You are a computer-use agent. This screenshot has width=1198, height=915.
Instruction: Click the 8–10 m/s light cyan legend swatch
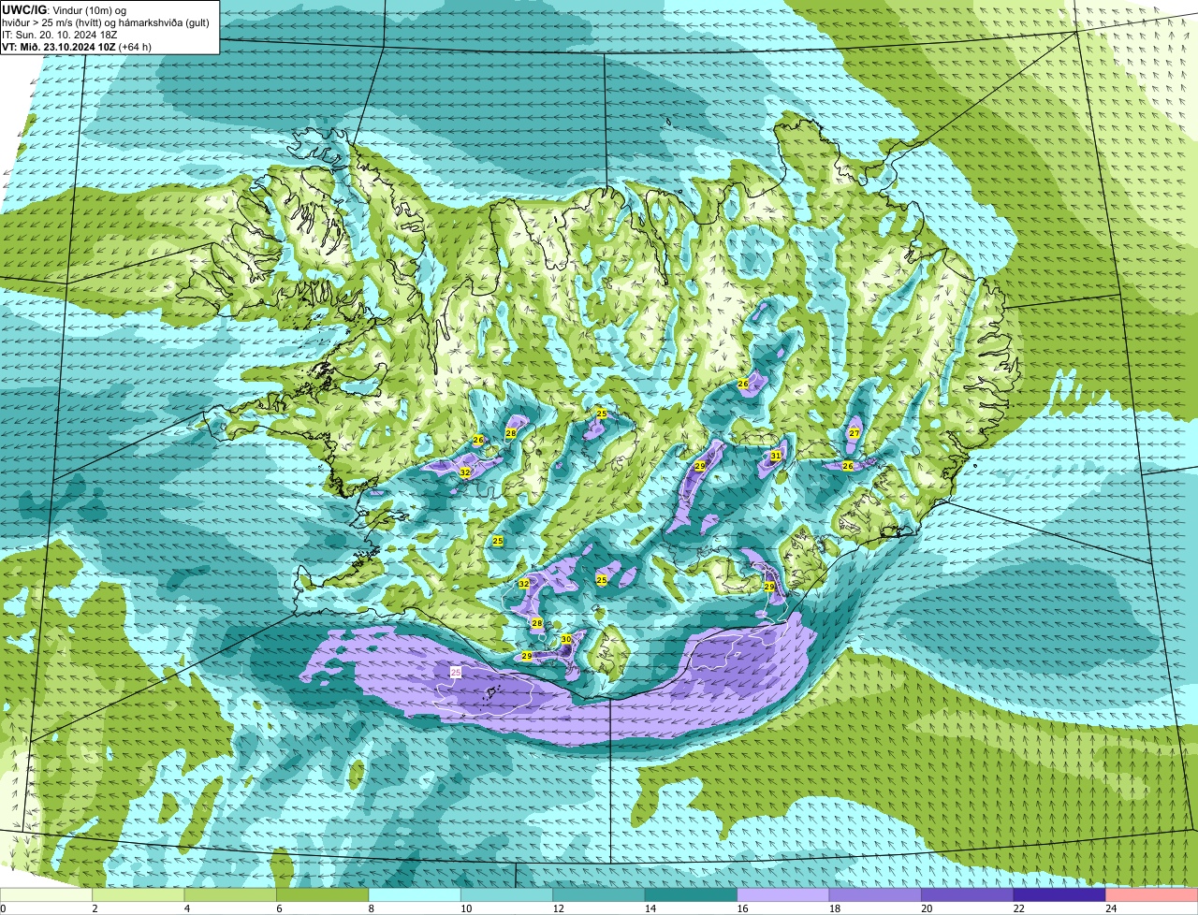pyautogui.click(x=416, y=894)
